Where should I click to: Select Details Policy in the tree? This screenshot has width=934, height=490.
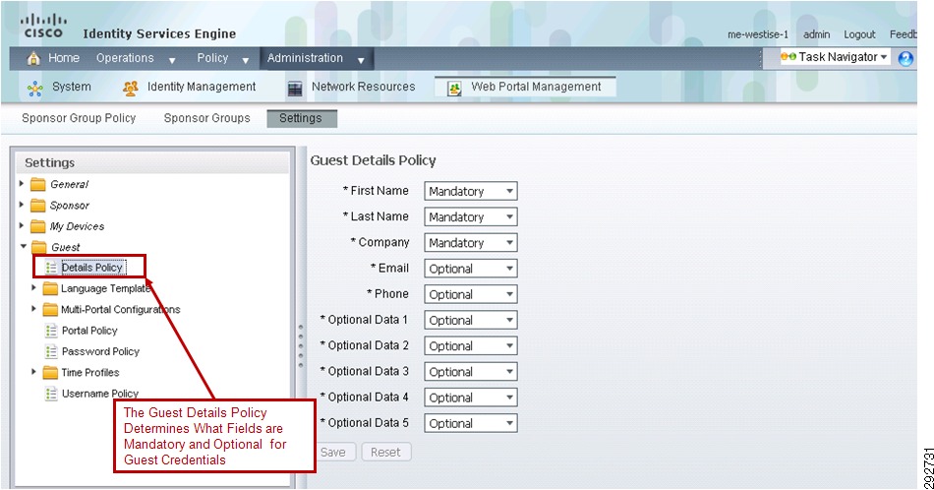92,268
